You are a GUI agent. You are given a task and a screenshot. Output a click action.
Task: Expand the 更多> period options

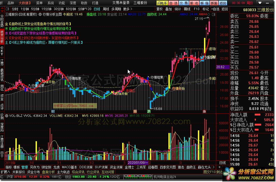click(x=126, y=9)
